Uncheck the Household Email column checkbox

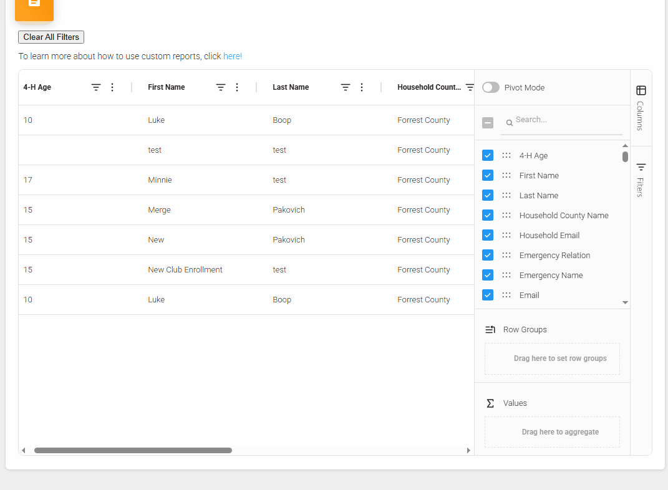pyautogui.click(x=488, y=235)
